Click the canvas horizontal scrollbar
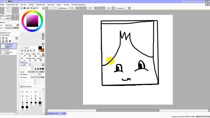The height and width of the screenshot is (118, 210). pos(128,110)
